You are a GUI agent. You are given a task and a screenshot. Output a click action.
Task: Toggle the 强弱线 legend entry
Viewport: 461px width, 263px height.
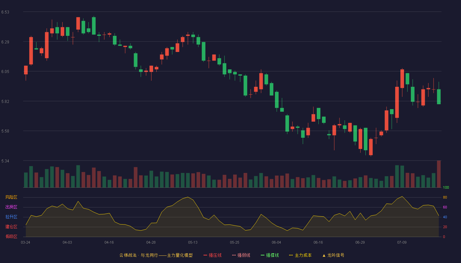pos(241,255)
